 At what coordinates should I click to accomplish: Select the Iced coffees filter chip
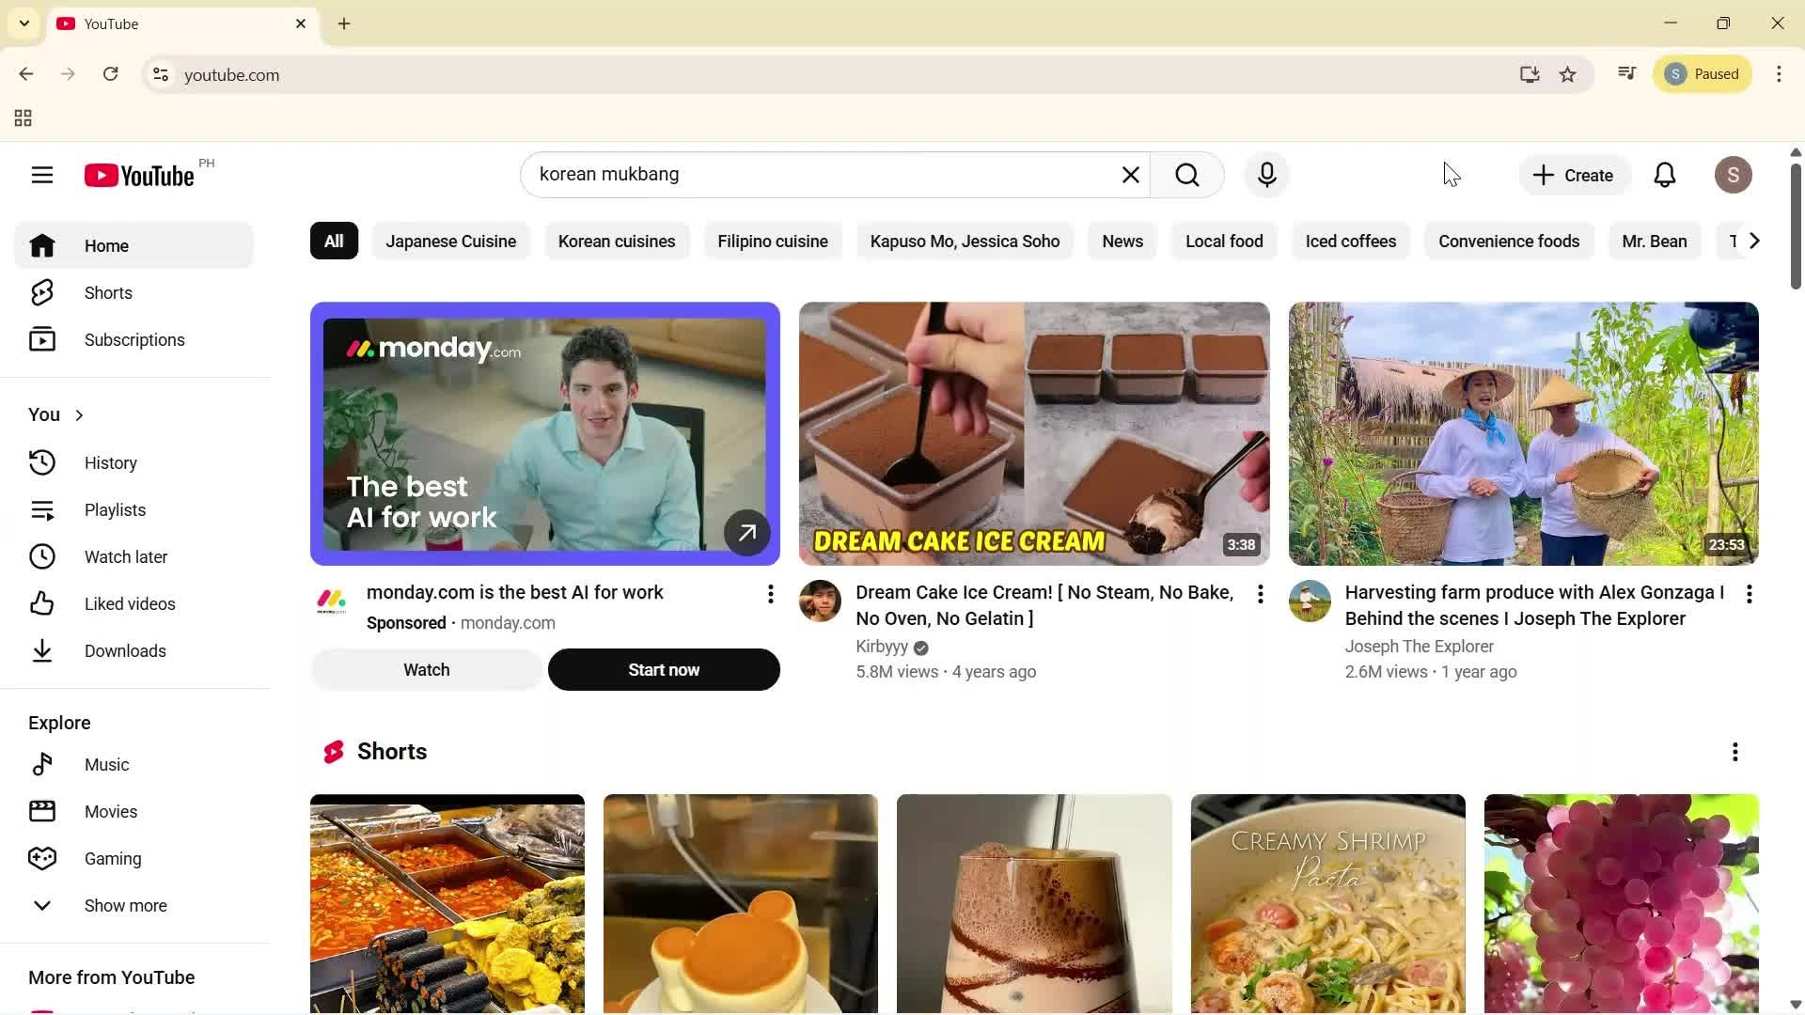(x=1350, y=242)
